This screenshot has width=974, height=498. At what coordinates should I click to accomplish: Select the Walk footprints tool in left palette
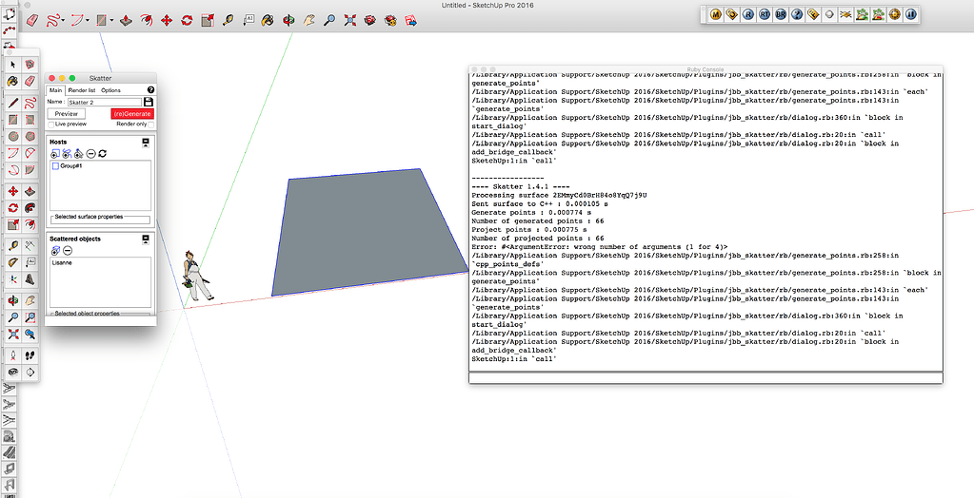click(30, 355)
